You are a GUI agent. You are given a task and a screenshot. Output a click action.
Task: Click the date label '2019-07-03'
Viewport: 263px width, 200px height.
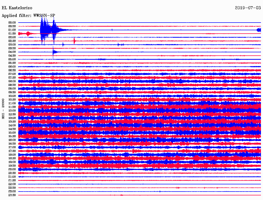click(248, 8)
